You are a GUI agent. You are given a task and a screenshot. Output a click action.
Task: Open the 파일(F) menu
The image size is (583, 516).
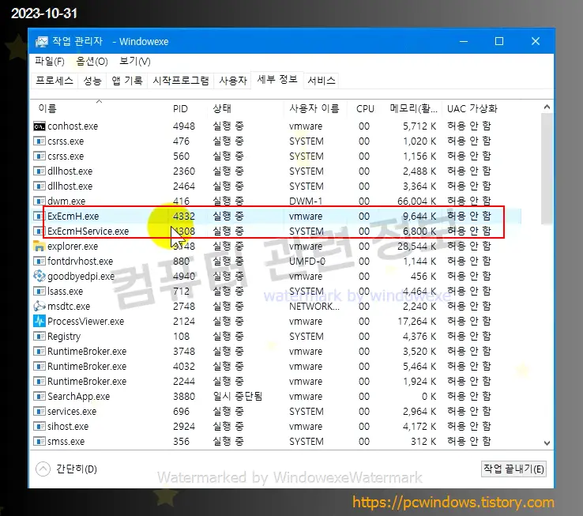50,62
